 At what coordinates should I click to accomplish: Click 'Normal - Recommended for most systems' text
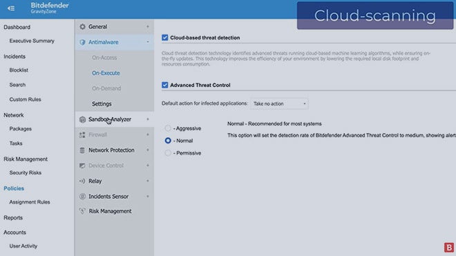pyautogui.click(x=274, y=124)
